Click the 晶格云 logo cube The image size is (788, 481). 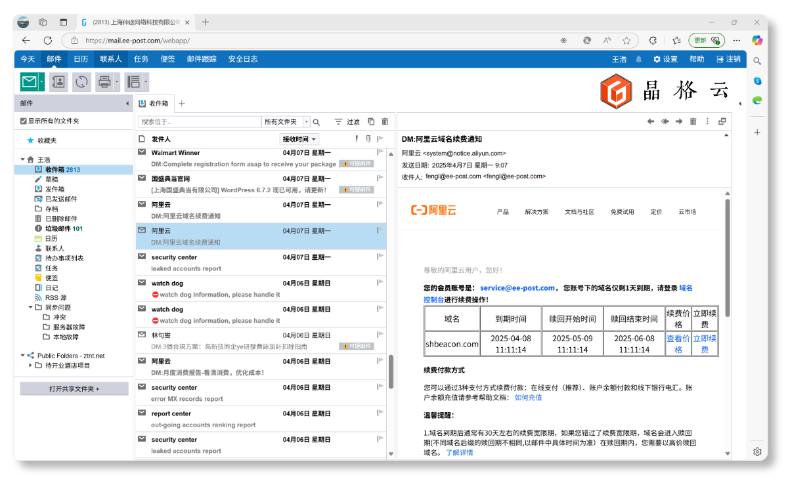[x=617, y=92]
